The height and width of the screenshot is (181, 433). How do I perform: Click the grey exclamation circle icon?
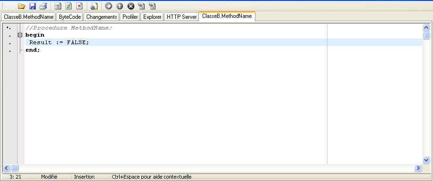120,6
